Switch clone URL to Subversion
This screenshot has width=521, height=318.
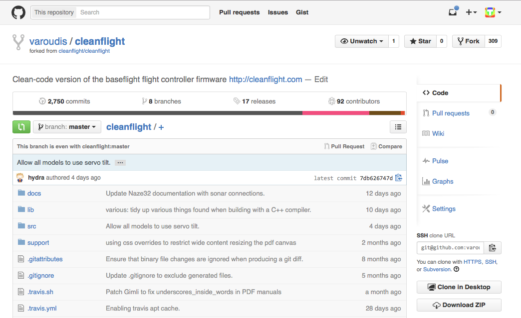pos(437,269)
